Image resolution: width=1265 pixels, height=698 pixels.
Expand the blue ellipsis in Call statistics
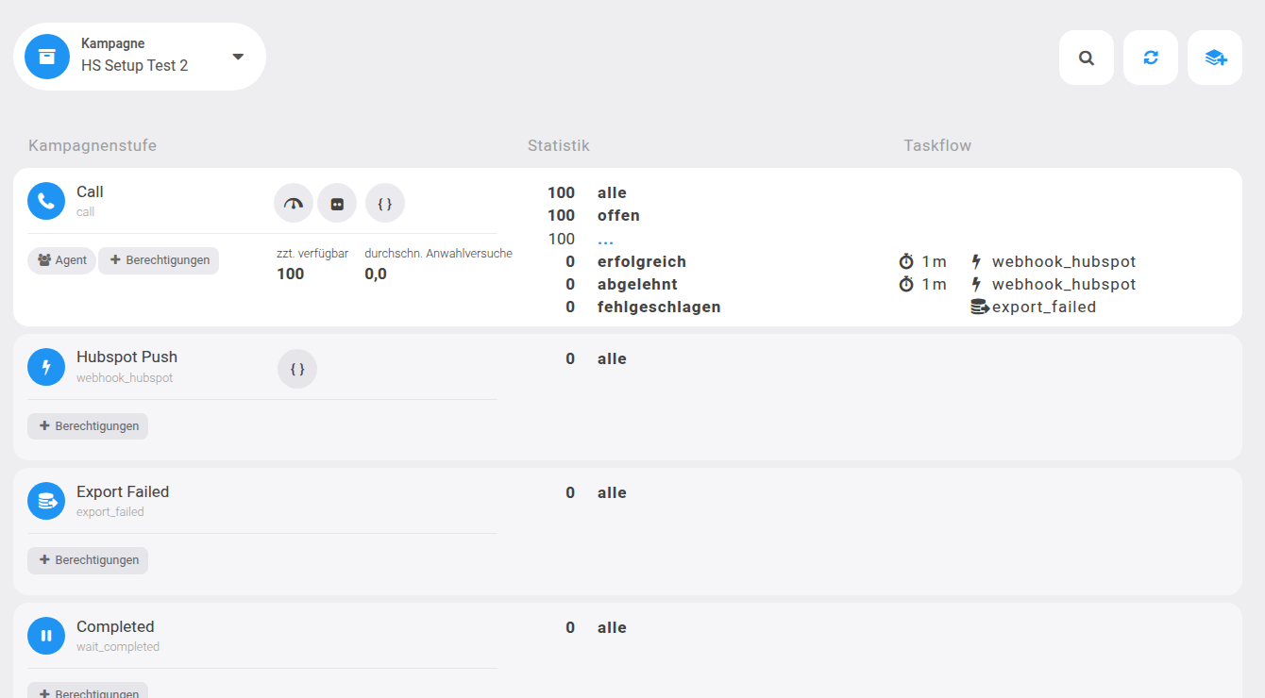pyautogui.click(x=605, y=240)
